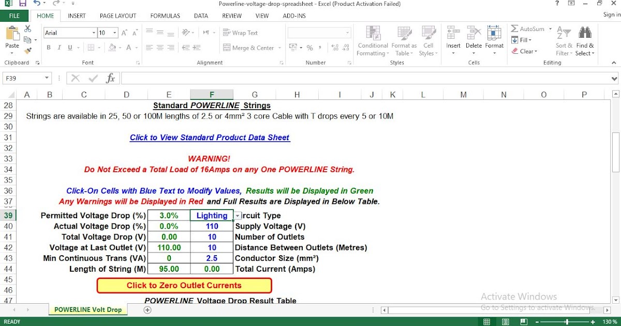Image resolution: width=621 pixels, height=326 pixels.
Task: Switch to Page Layout view
Action: [x=117, y=16]
